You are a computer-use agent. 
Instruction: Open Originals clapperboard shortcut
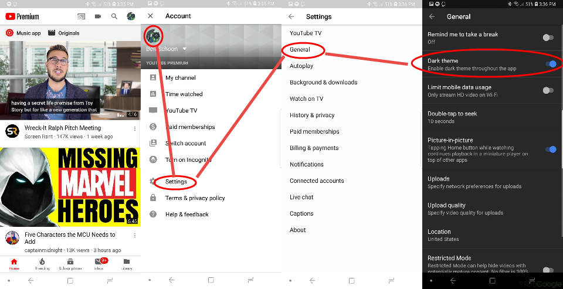[52, 33]
